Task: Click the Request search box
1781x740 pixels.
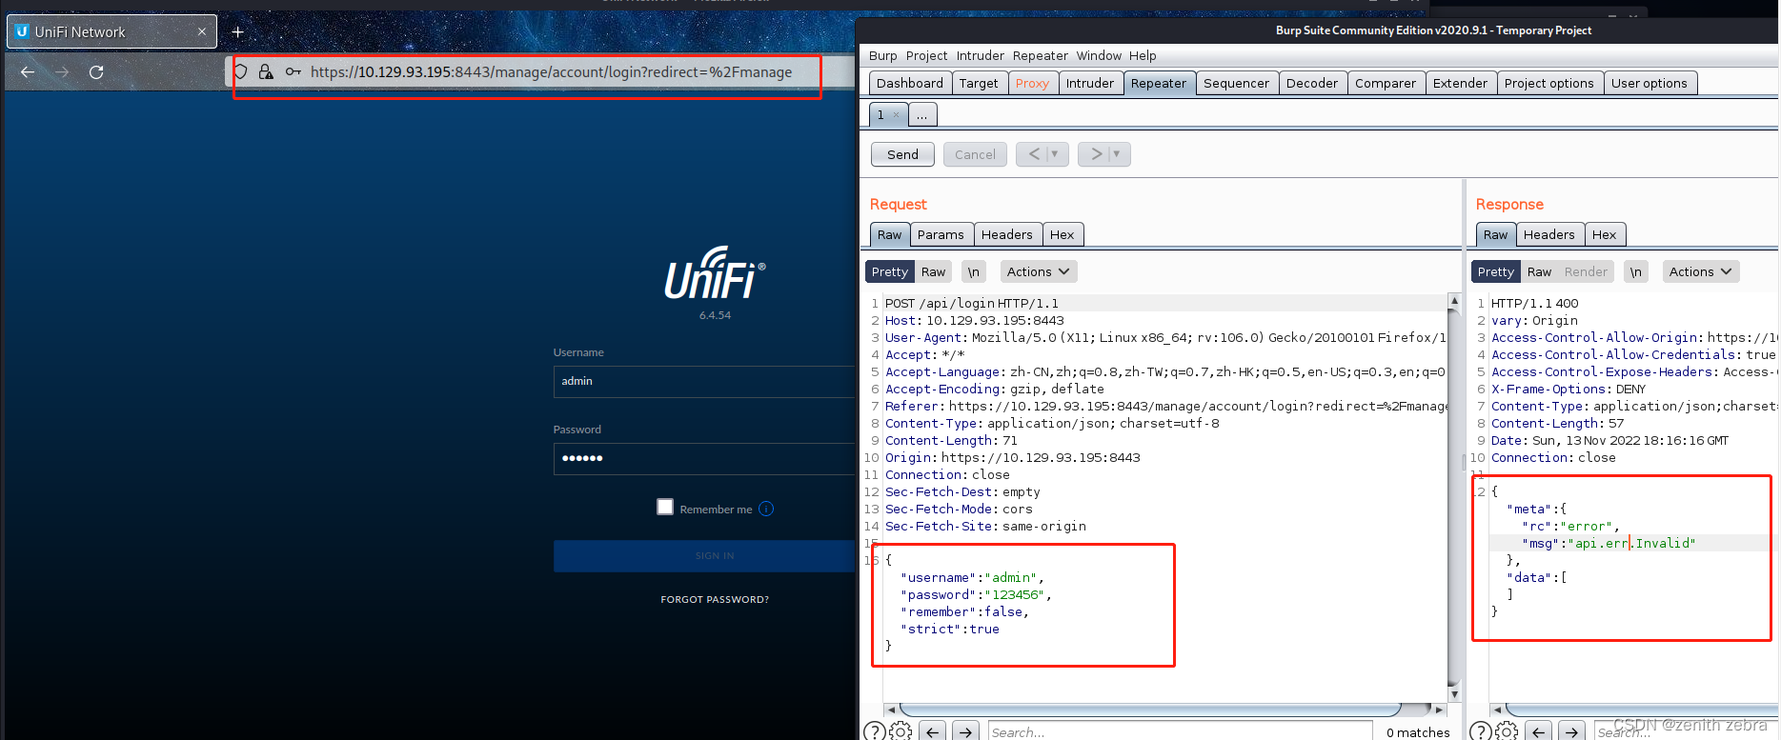Action: pos(1180,731)
